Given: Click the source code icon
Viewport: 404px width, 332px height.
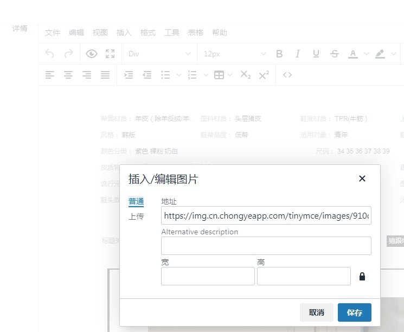Looking at the screenshot, I should pyautogui.click(x=287, y=75).
